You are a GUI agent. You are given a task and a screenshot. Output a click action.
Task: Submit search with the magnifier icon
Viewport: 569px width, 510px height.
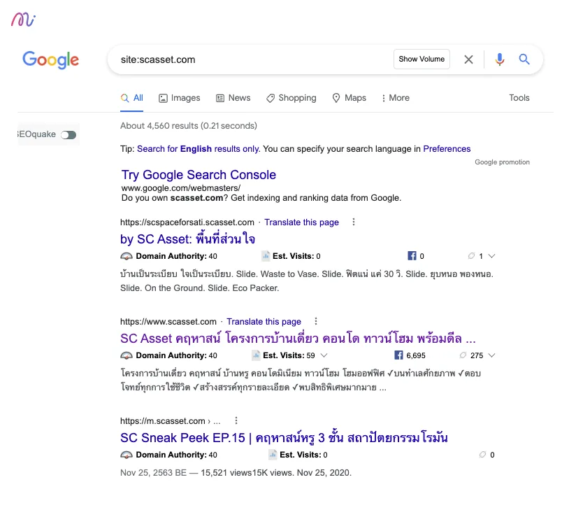coord(524,59)
